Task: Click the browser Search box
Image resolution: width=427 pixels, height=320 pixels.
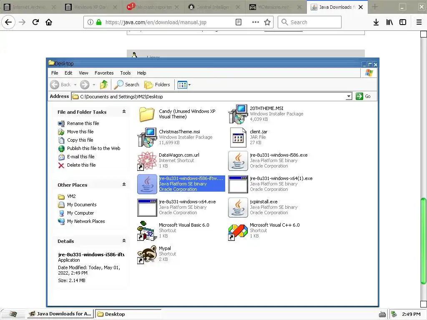Action: tap(309, 22)
